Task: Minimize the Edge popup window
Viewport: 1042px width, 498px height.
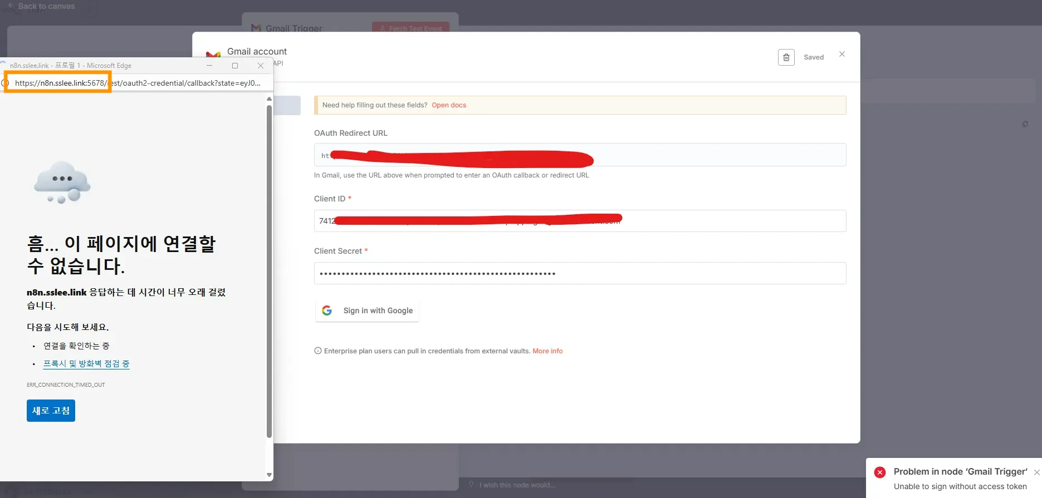Action: [x=209, y=65]
